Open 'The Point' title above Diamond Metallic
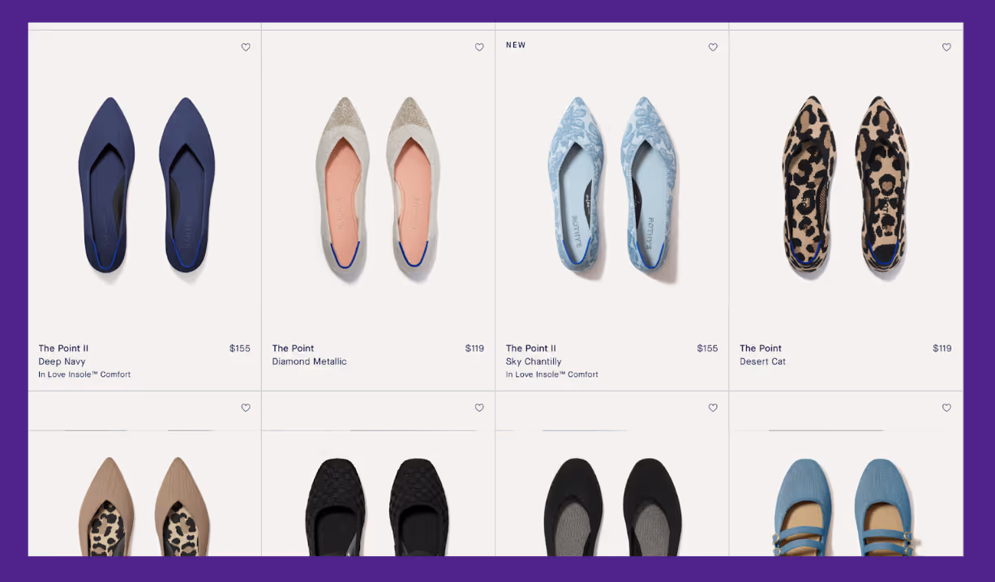995x582 pixels. click(x=293, y=349)
